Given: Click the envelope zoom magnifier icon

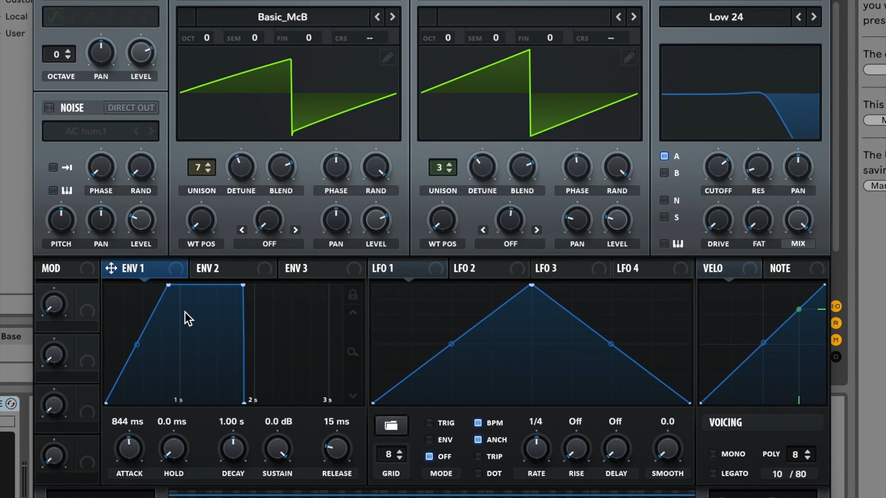Looking at the screenshot, I should [x=353, y=352].
